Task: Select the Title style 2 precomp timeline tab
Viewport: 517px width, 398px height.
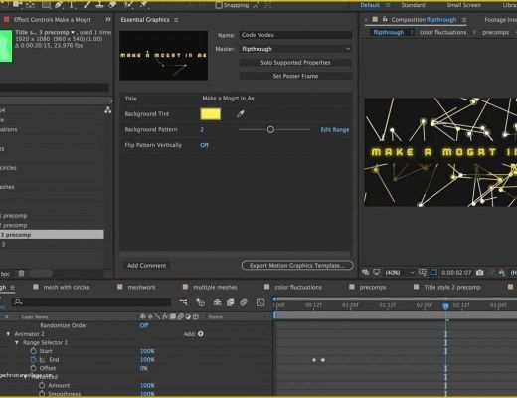Action: pos(452,287)
